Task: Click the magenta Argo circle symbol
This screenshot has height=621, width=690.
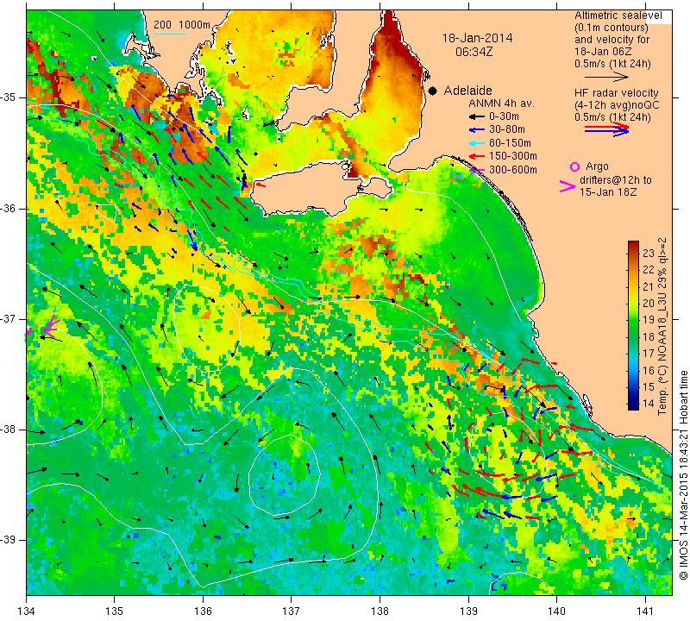Action: point(574,166)
